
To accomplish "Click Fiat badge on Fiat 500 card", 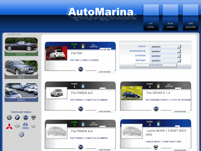I will tap(81, 69).
